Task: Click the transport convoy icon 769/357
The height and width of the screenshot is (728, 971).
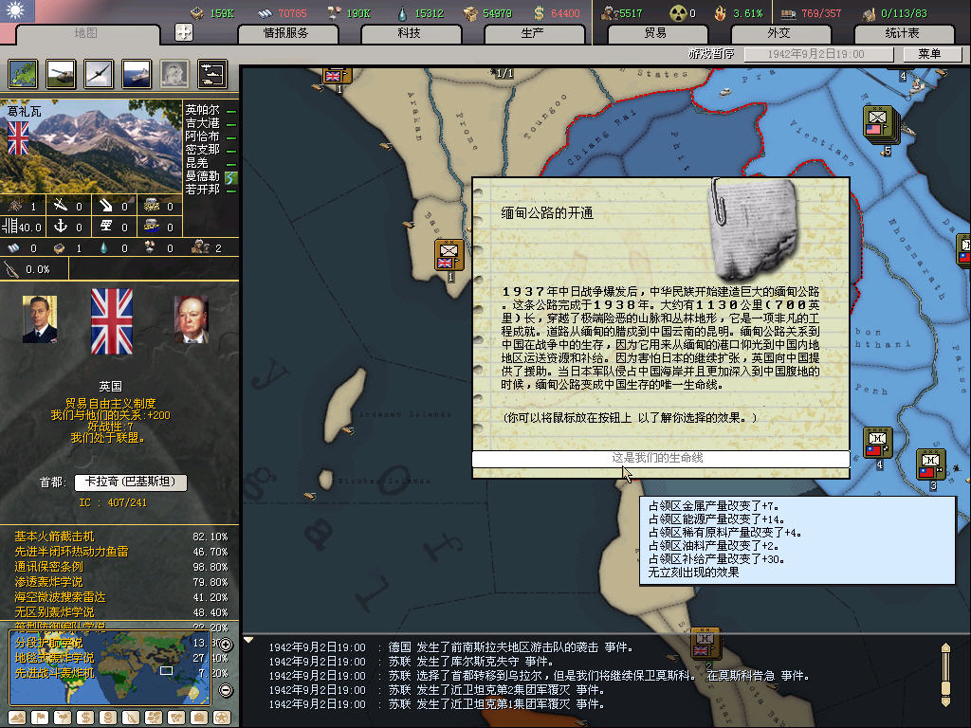Action: click(x=788, y=13)
